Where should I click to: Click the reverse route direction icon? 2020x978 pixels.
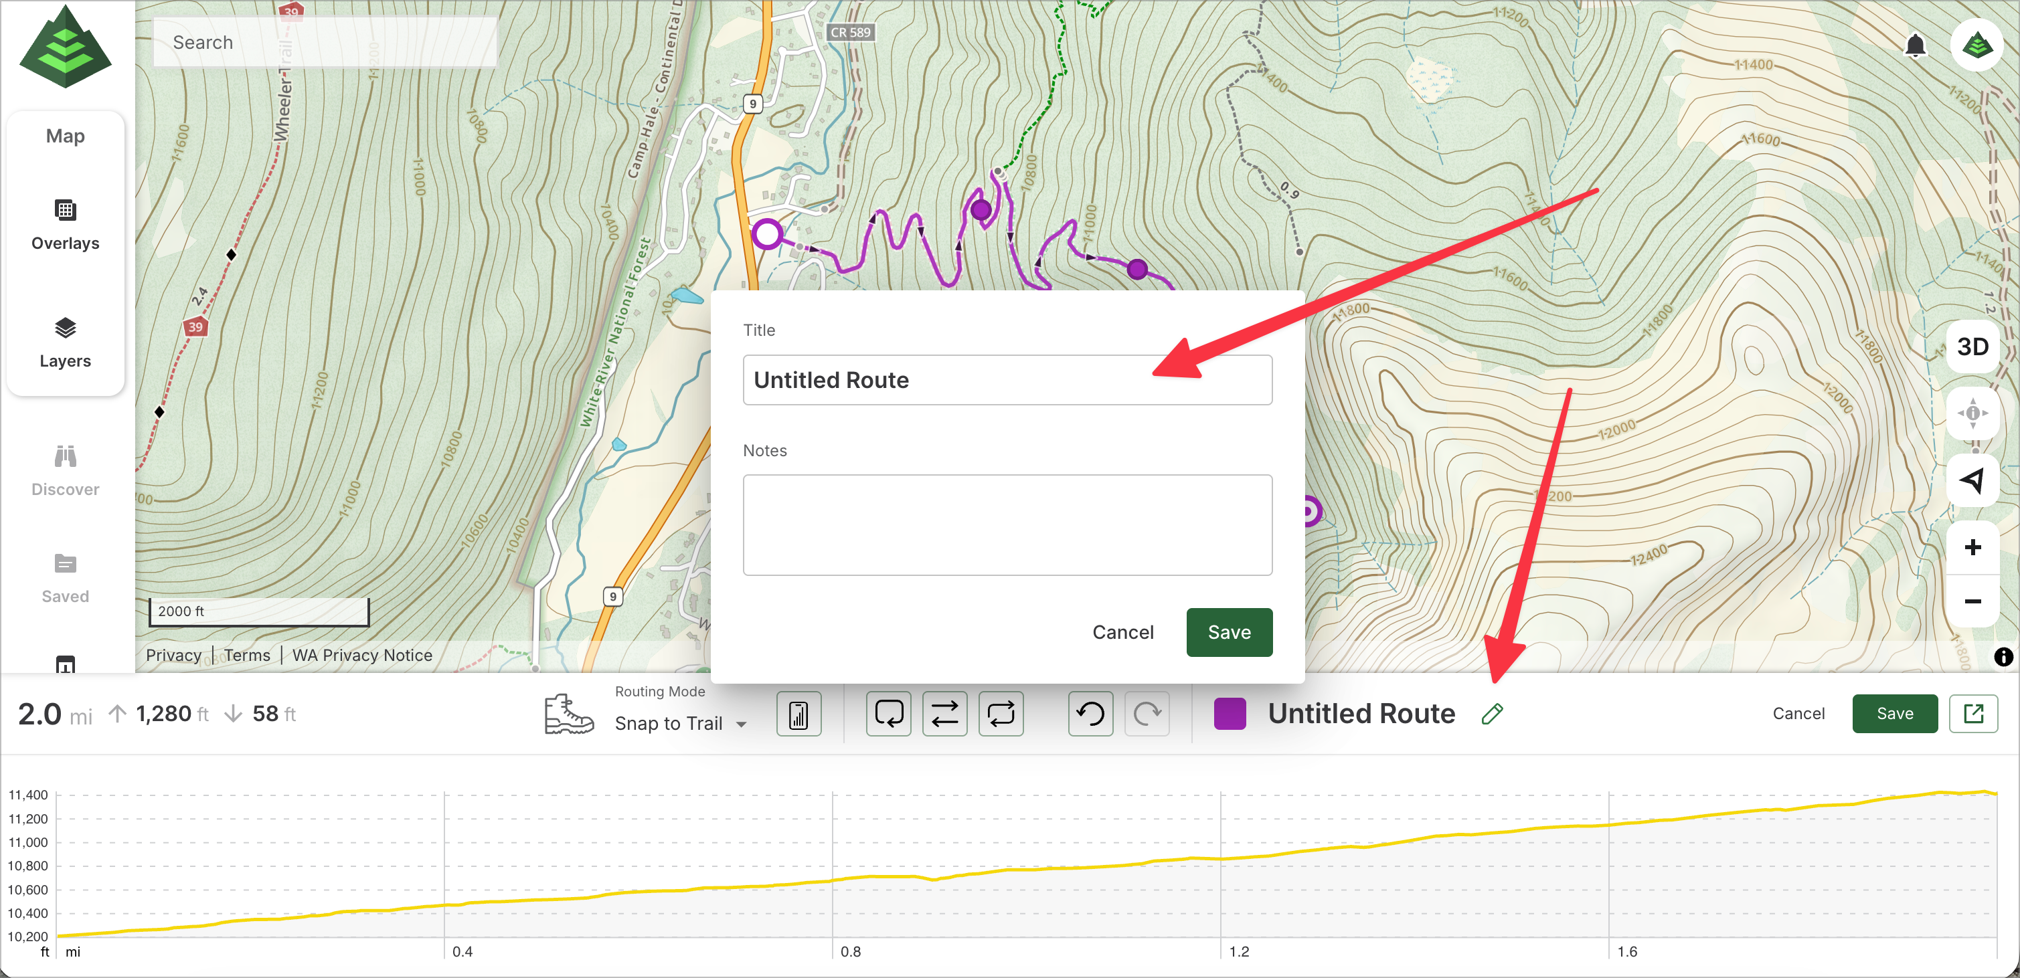point(944,713)
